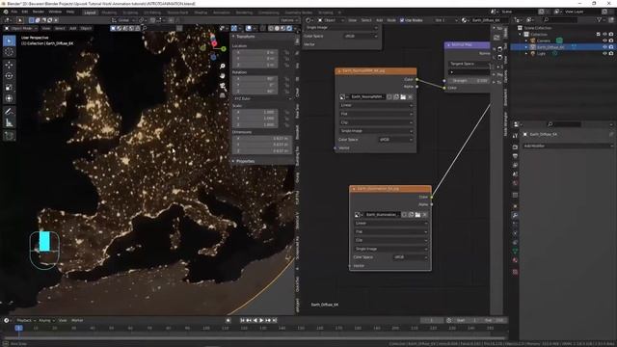Open Playback menu in timeline
The image size is (617, 347).
pyautogui.click(x=26, y=321)
